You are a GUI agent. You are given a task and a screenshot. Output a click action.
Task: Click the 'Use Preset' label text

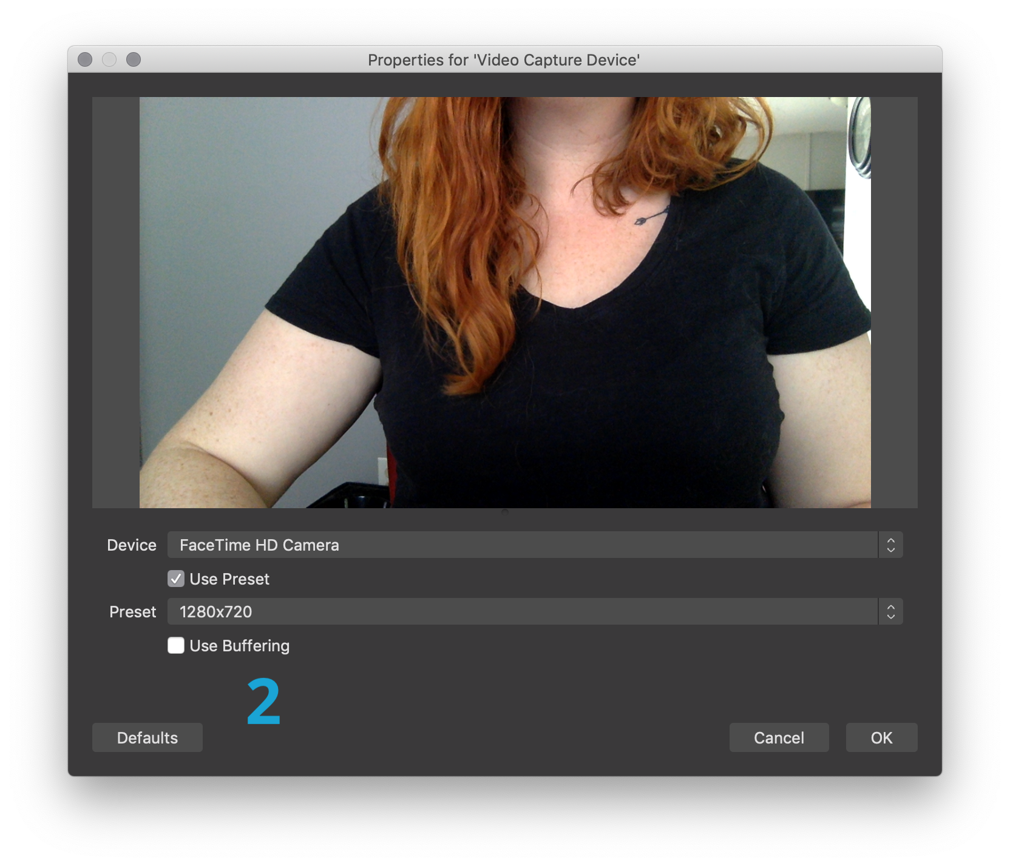tap(229, 579)
